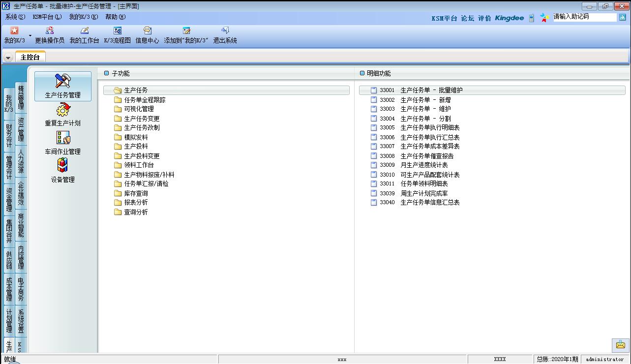The image size is (631, 364).
Task: Expand the dropdown arrow left of 主控台 tab
Action: click(8, 58)
